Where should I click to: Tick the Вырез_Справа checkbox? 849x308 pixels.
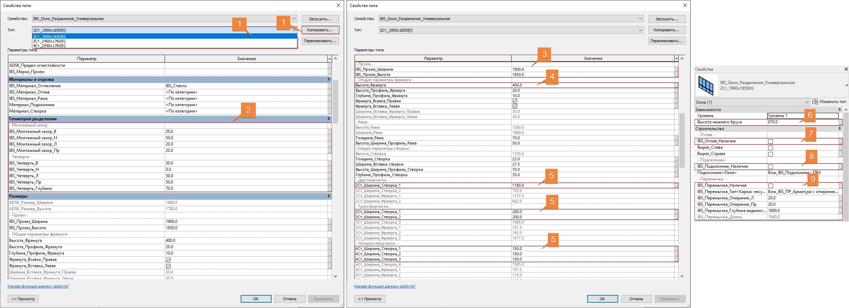(771, 154)
